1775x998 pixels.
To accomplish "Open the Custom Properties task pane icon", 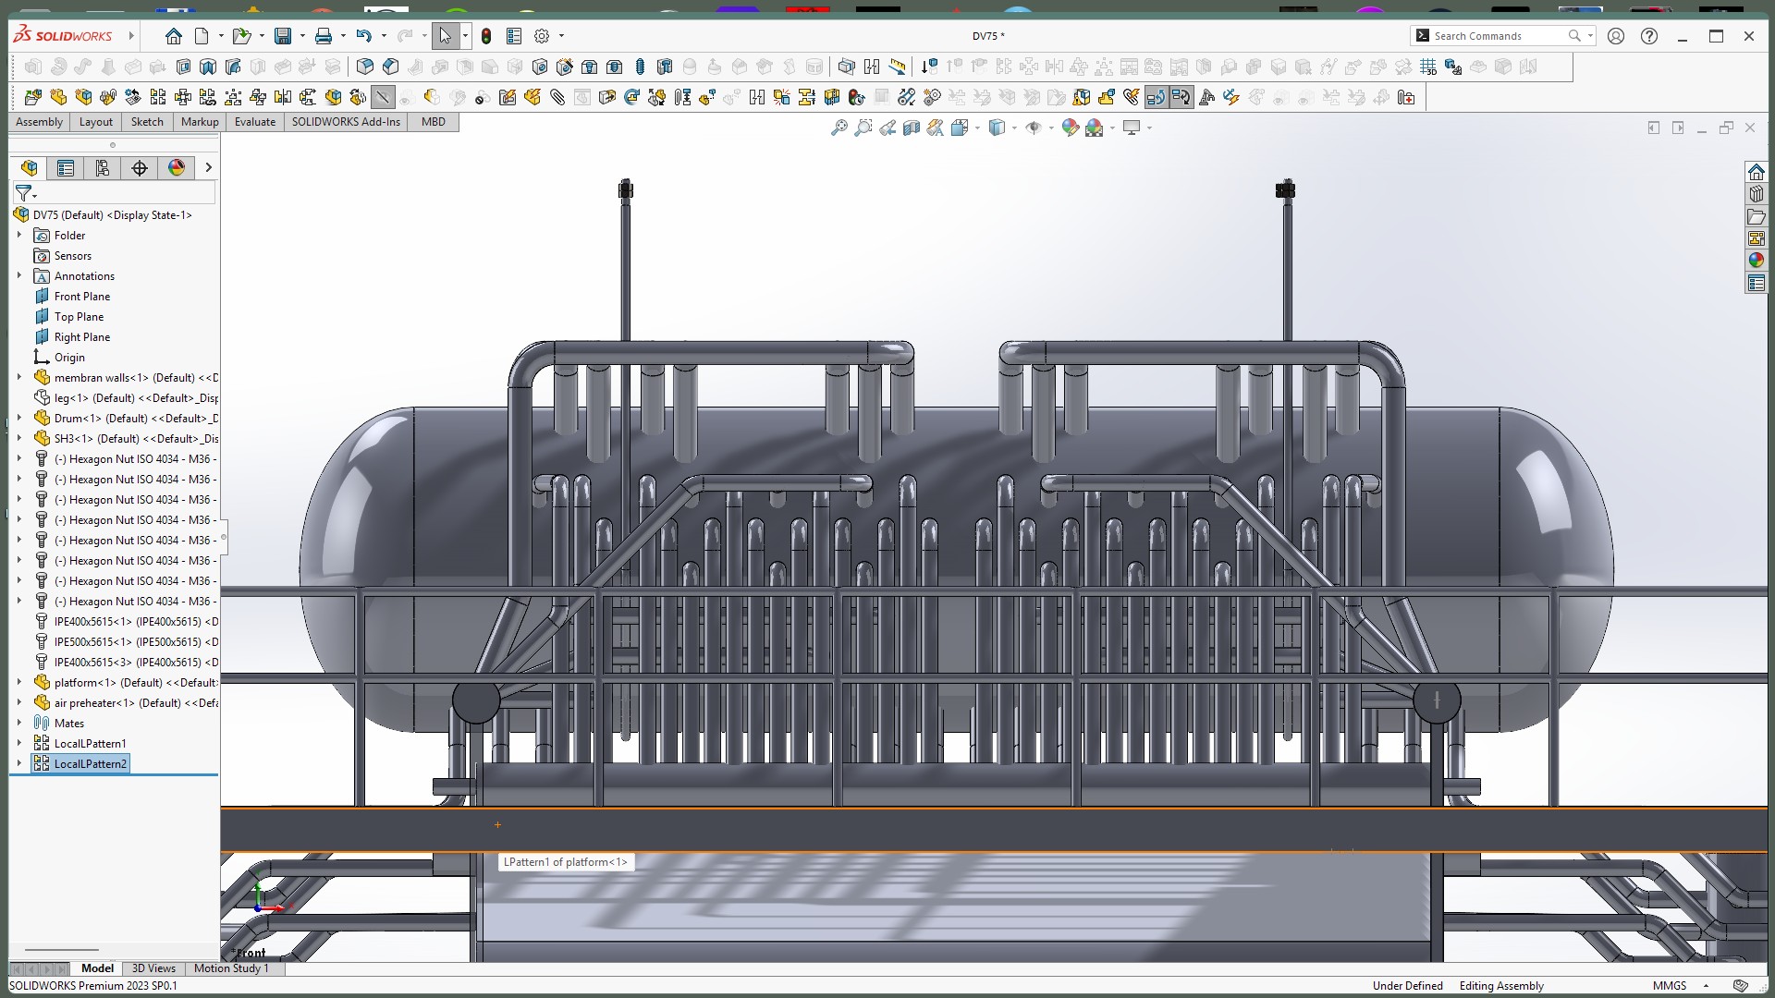I will [1757, 283].
